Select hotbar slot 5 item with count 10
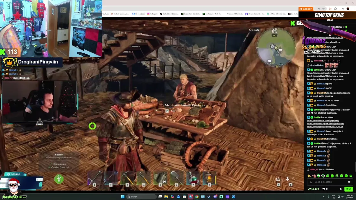The height and width of the screenshot is (200, 356). (x=160, y=179)
